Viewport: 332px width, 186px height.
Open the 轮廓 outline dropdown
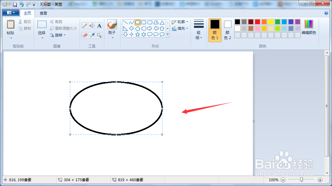coord(180,22)
